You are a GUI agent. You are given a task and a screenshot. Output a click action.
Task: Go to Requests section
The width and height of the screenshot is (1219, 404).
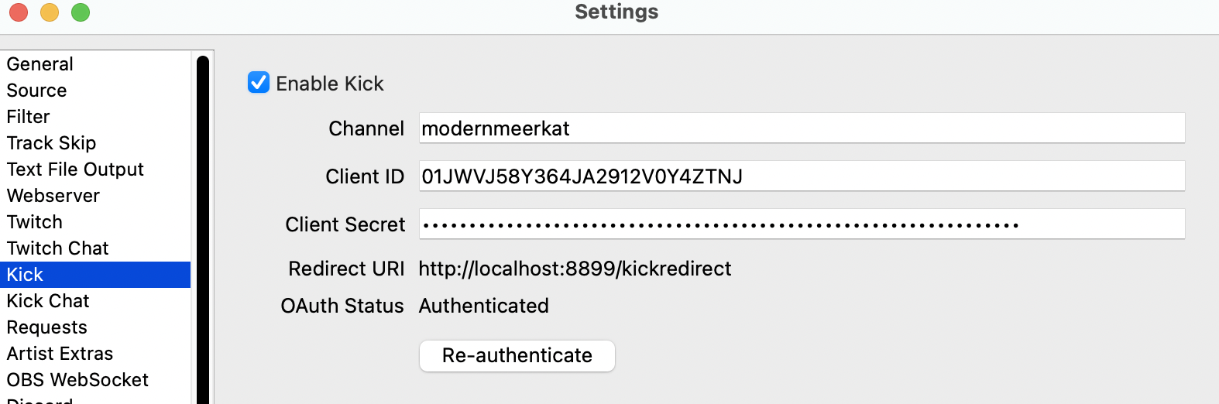[47, 327]
